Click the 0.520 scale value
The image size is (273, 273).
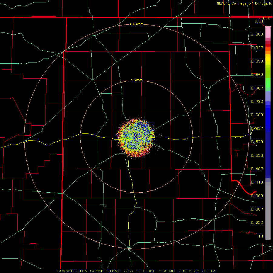tap(257, 156)
